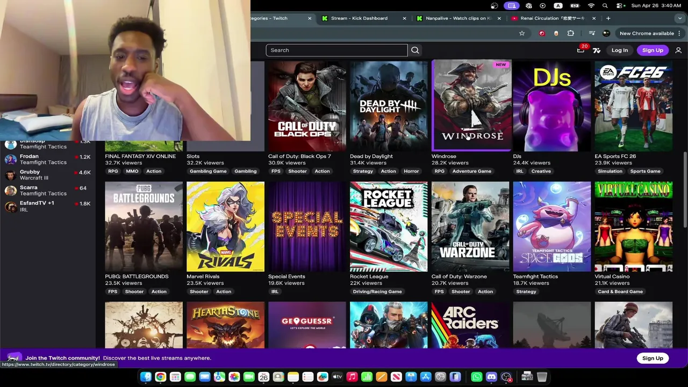Open Discord from the Dock
688x387 pixels.
tap(491, 377)
